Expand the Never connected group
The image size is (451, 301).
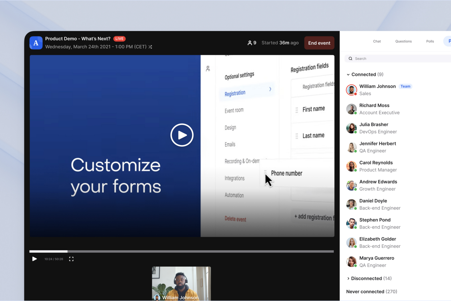point(371,292)
